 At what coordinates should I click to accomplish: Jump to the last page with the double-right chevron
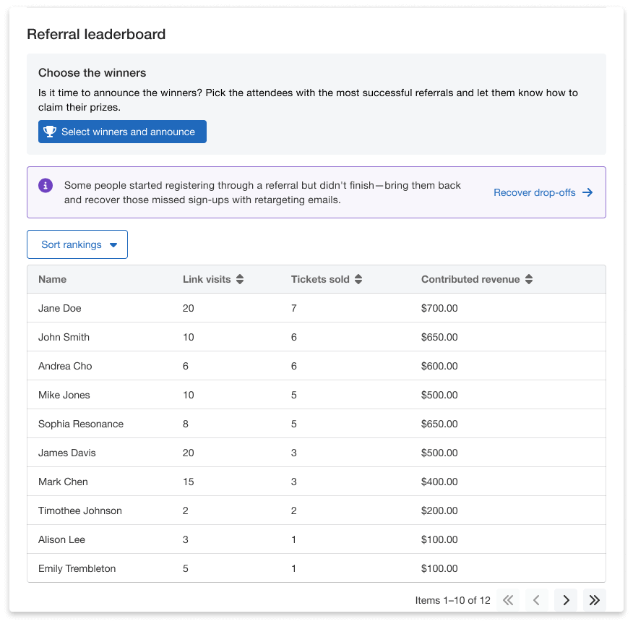coord(595,599)
